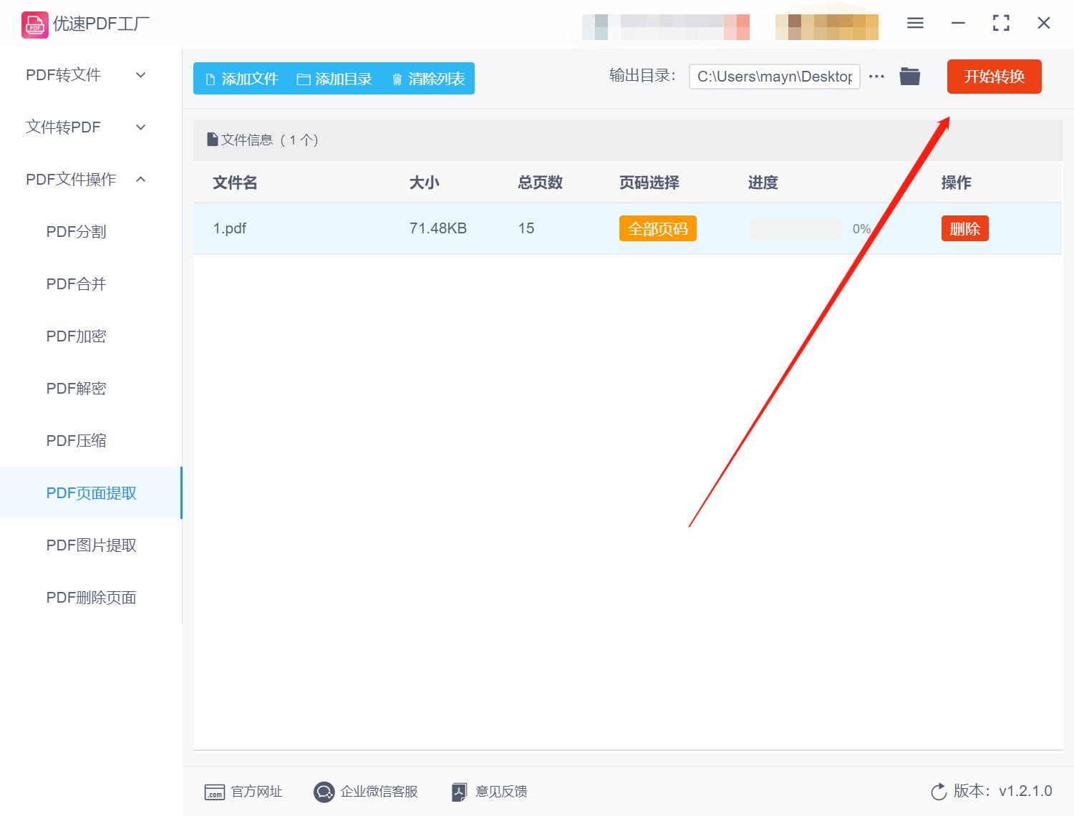Switch to PDF图片提取 function
The height and width of the screenshot is (816, 1074).
(91, 545)
